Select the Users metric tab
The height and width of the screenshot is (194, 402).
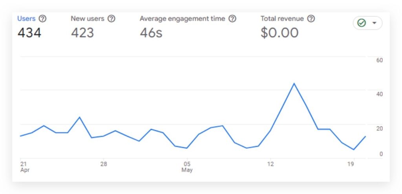coord(26,19)
